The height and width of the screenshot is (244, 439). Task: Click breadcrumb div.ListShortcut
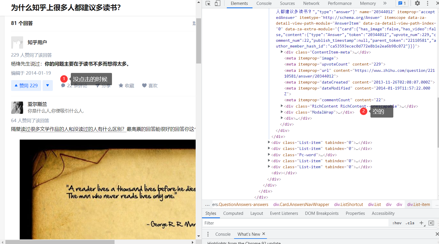(x=348, y=205)
